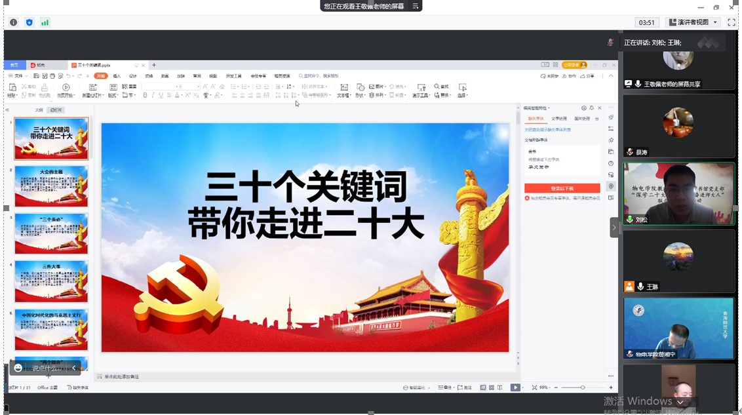Image resolution: width=742 pixels, height=415 pixels.
Task: Click the Print icon in WPS quick toolbar
Action: point(52,75)
